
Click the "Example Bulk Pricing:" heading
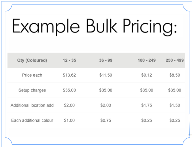click(94, 26)
